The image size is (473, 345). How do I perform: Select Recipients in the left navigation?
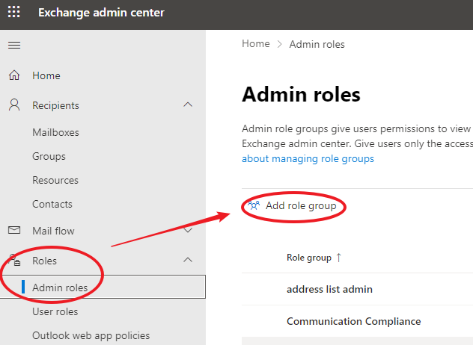55,105
